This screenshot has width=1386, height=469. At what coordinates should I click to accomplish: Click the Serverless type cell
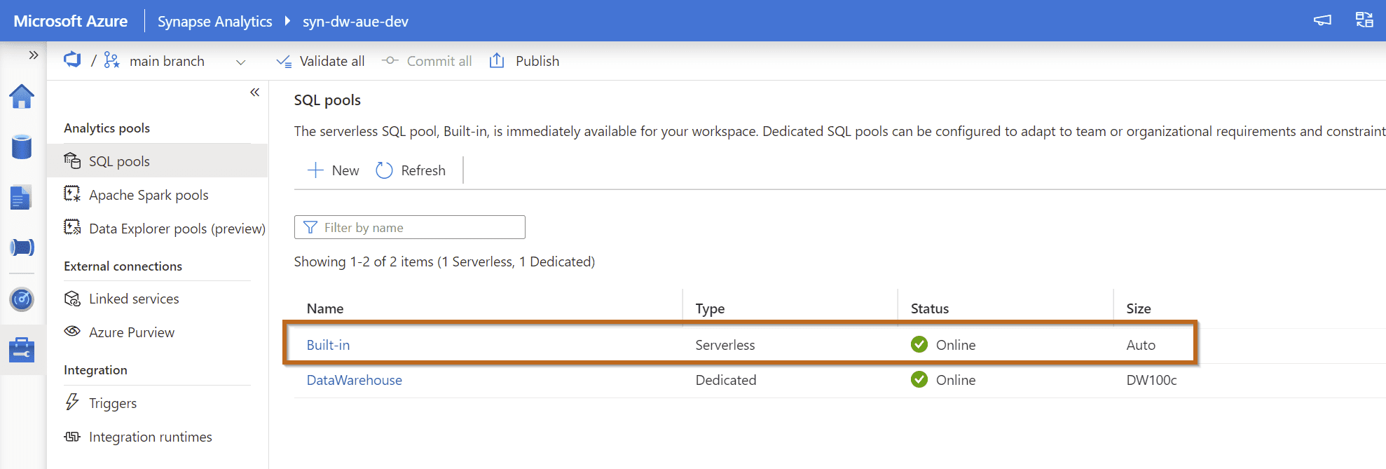click(x=725, y=345)
